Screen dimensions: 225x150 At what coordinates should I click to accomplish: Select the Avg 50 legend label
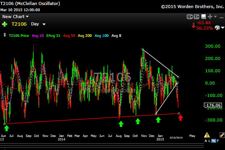(x=69, y=36)
